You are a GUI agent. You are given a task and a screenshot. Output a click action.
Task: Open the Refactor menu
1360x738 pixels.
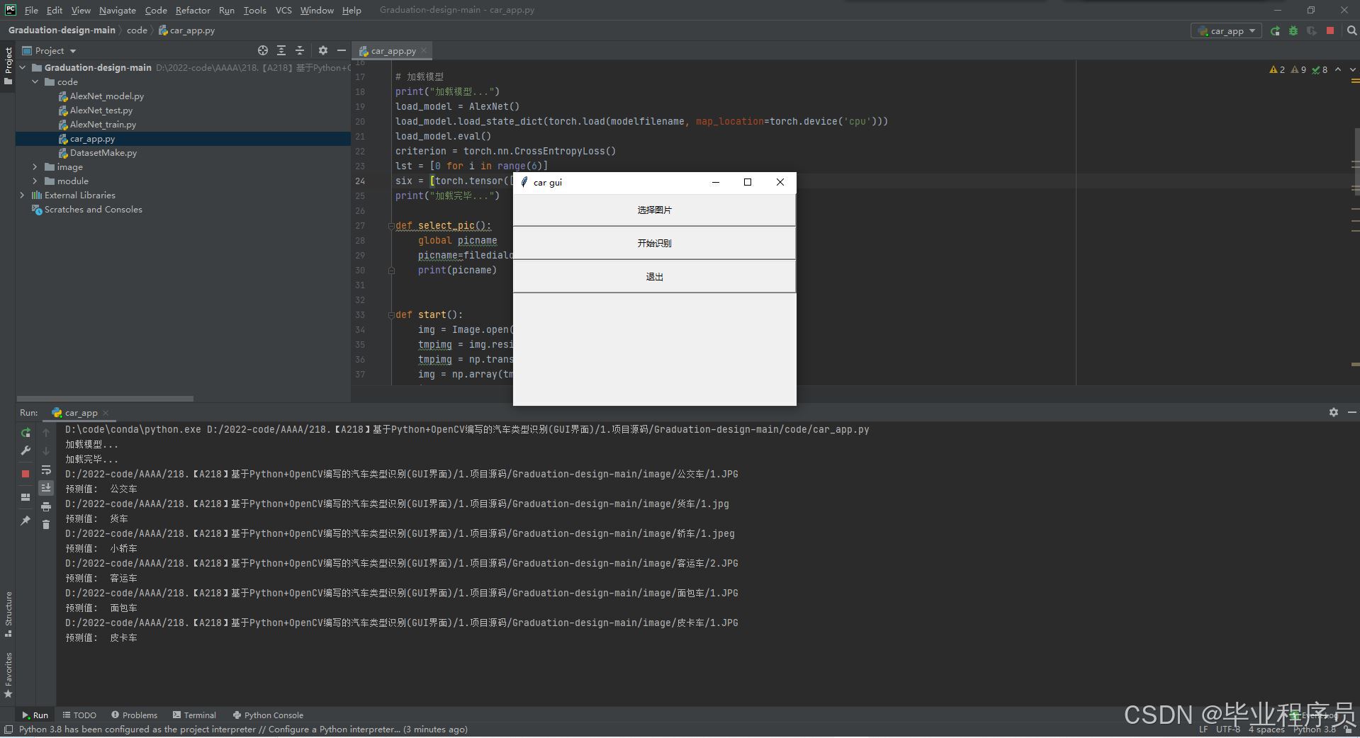click(x=193, y=10)
